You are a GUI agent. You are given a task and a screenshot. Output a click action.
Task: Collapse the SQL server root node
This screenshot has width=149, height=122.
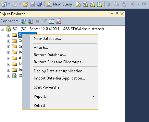3,29
